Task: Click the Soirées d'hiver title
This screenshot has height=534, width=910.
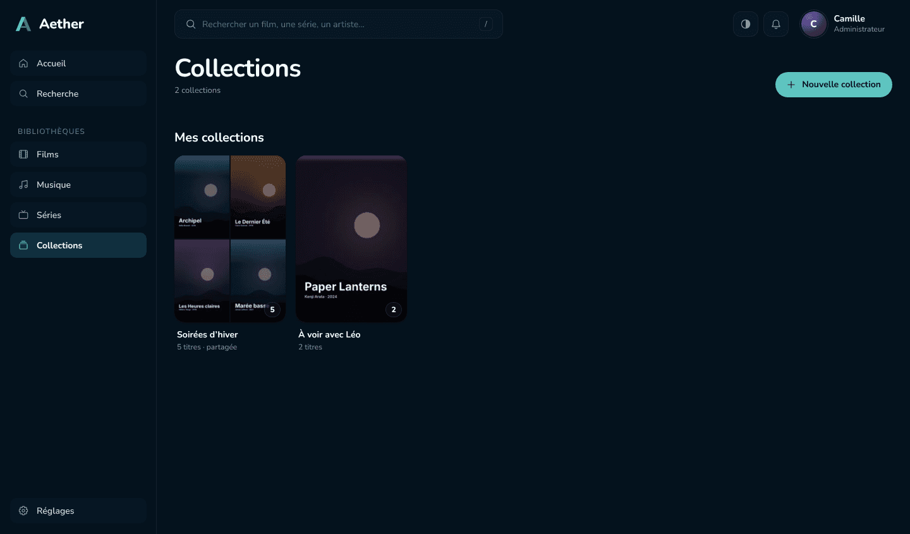Action: pyautogui.click(x=207, y=334)
